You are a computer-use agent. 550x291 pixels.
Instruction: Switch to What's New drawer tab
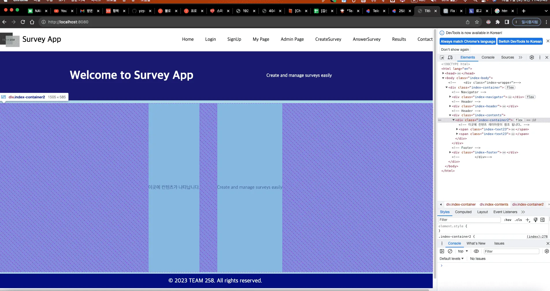tap(476, 243)
